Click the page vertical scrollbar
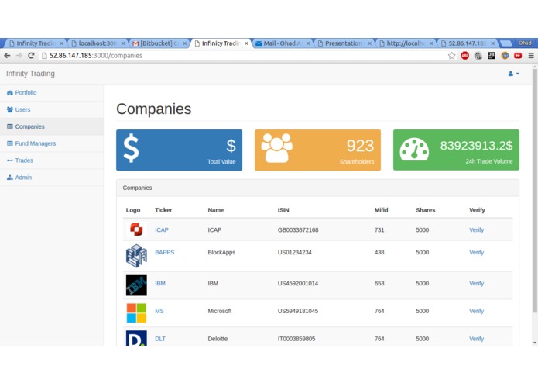The height and width of the screenshot is (383, 538). [535, 191]
